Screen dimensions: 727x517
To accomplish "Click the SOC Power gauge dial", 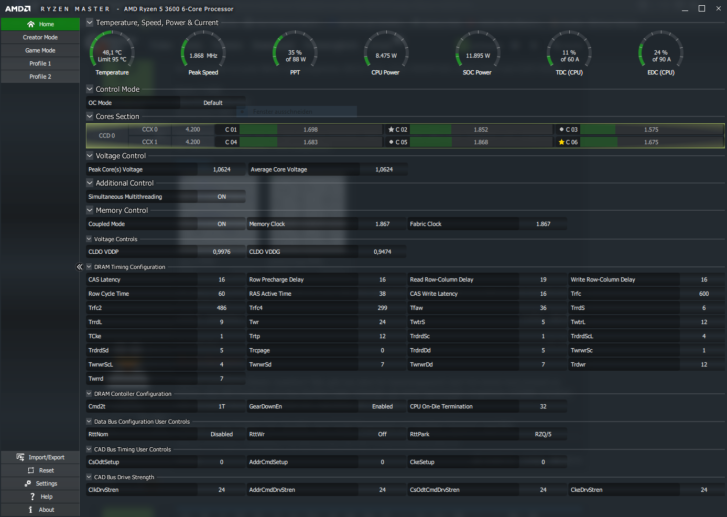I will point(478,49).
